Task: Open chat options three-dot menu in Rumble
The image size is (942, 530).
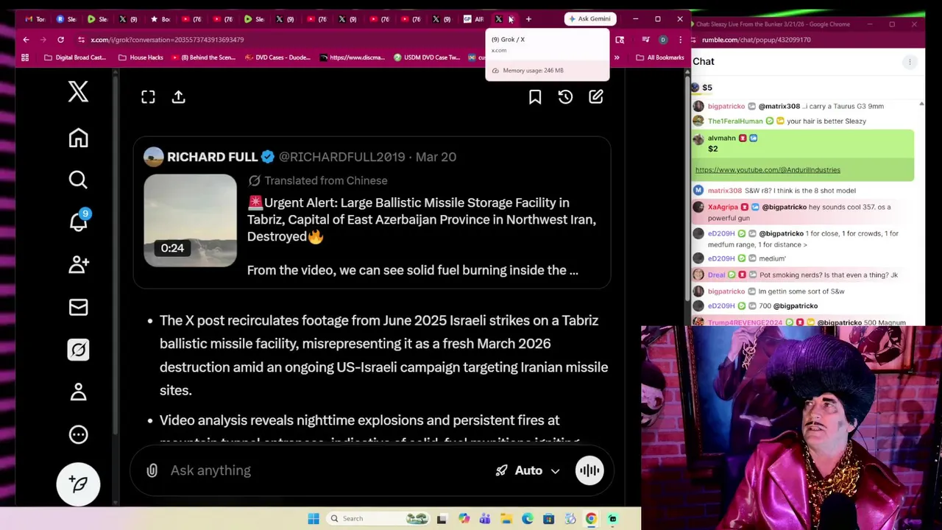Action: (910, 62)
